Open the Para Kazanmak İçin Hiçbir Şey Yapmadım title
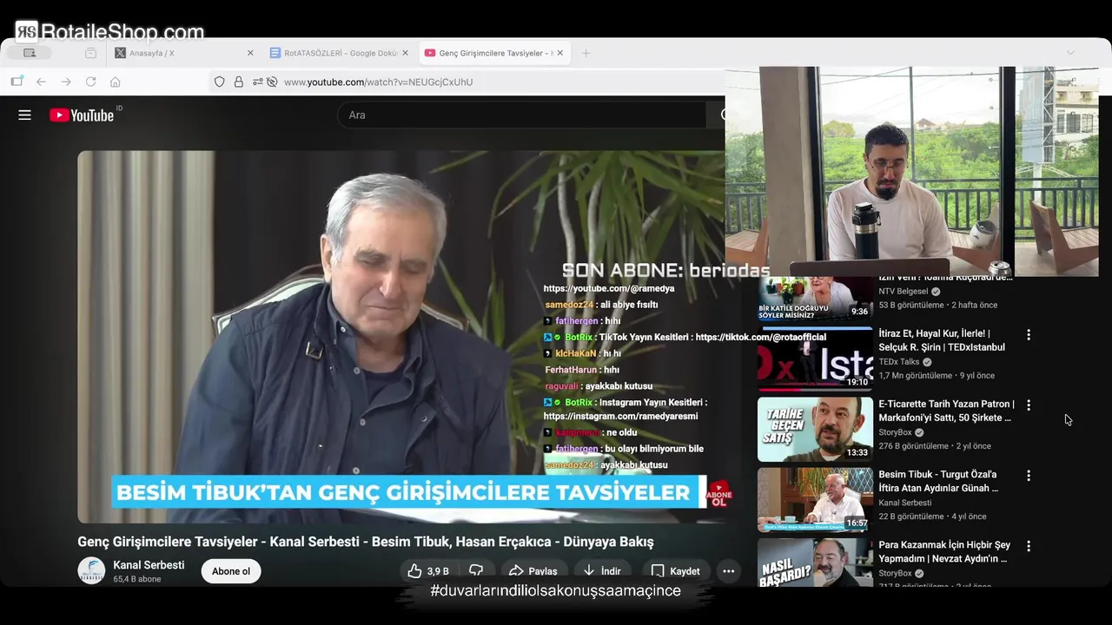This screenshot has width=1112, height=625. tap(944, 551)
